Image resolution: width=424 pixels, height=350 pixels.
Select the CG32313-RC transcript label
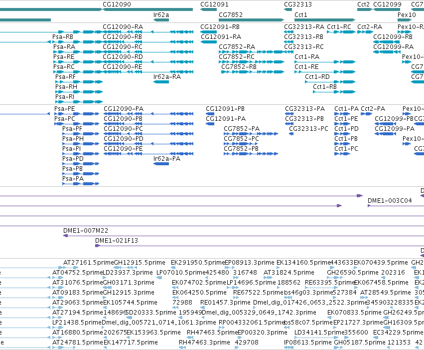303,47
